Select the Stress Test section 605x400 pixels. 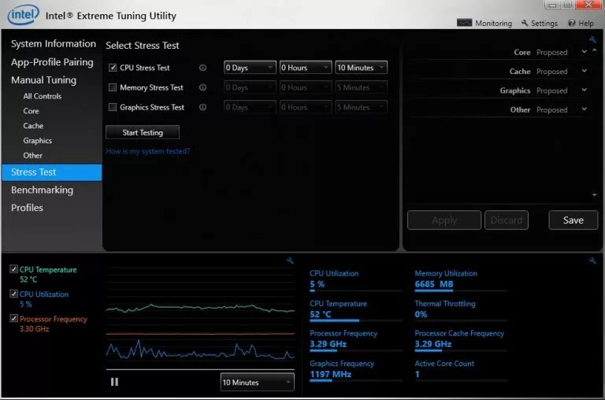pyautogui.click(x=52, y=172)
